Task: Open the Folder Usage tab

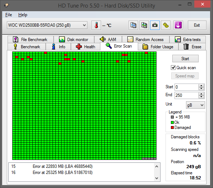Action: point(158,47)
